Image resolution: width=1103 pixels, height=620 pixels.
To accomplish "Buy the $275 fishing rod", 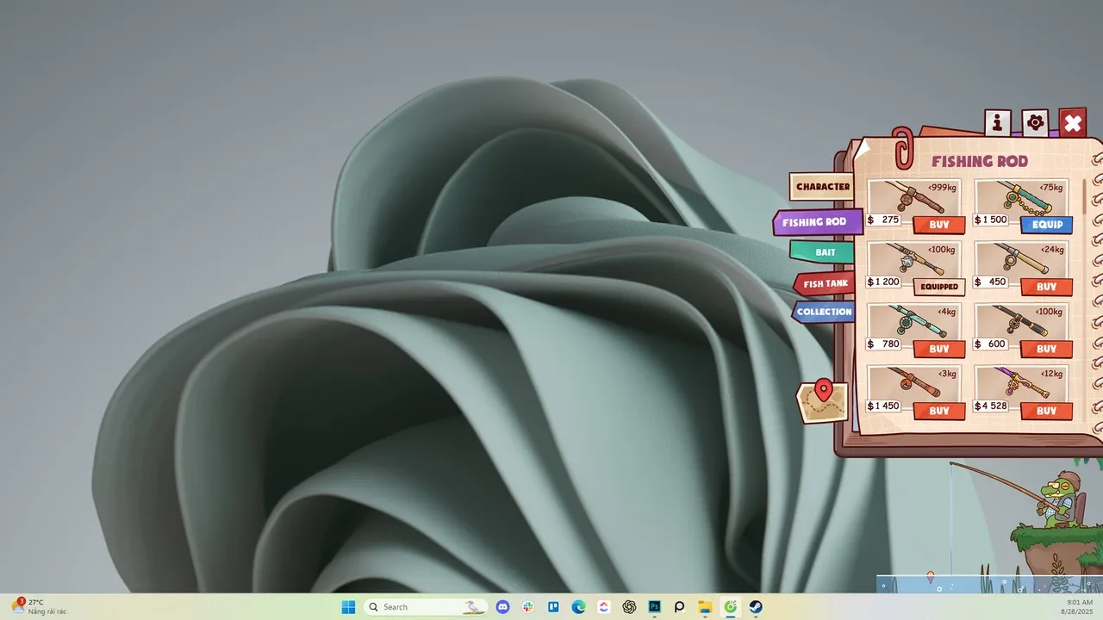I will pyautogui.click(x=939, y=225).
